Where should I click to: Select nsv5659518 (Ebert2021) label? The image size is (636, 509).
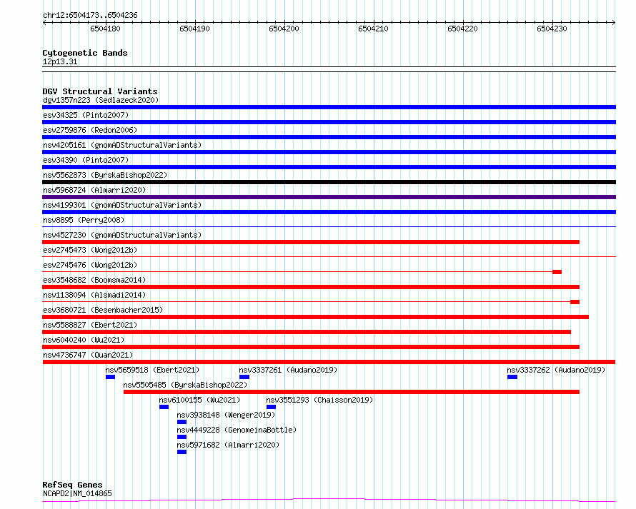point(152,370)
